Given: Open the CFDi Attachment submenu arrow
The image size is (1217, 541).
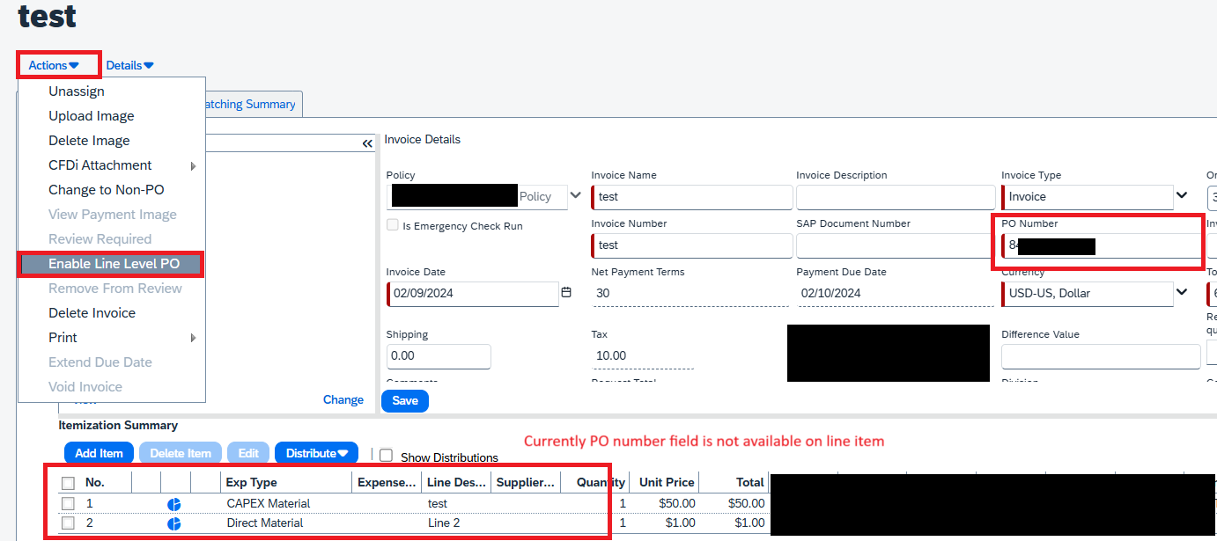Looking at the screenshot, I should 193,165.
